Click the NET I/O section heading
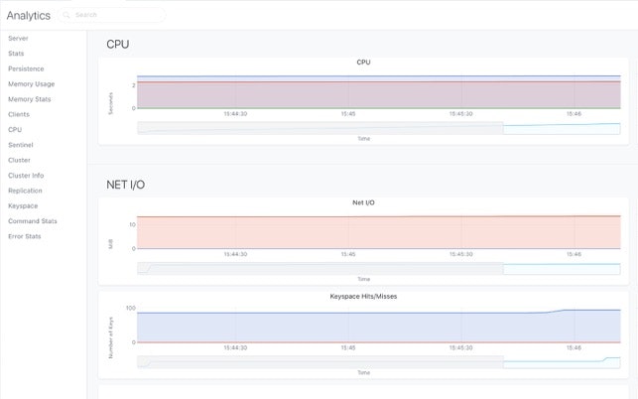Image resolution: width=638 pixels, height=399 pixels. point(125,185)
